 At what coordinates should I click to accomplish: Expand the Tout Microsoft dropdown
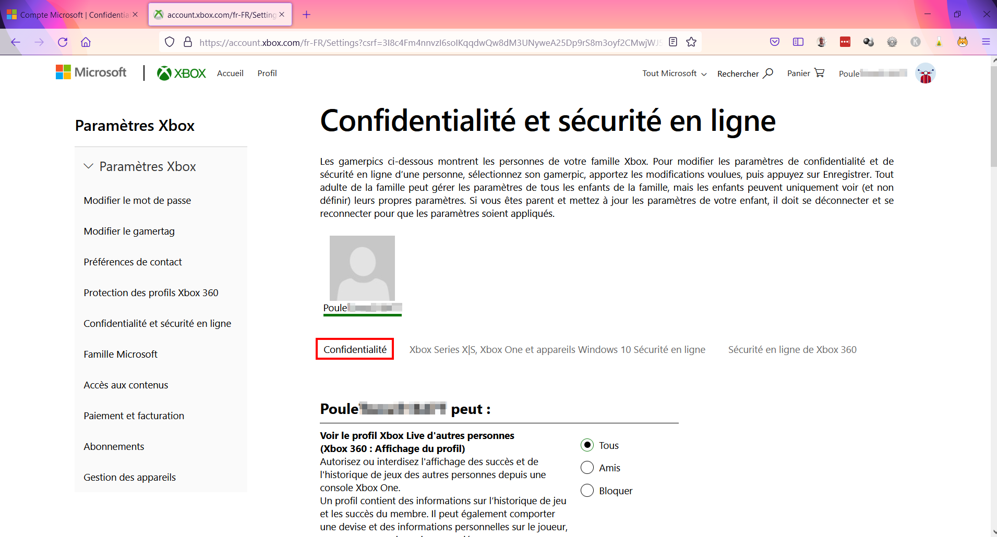[x=675, y=74]
